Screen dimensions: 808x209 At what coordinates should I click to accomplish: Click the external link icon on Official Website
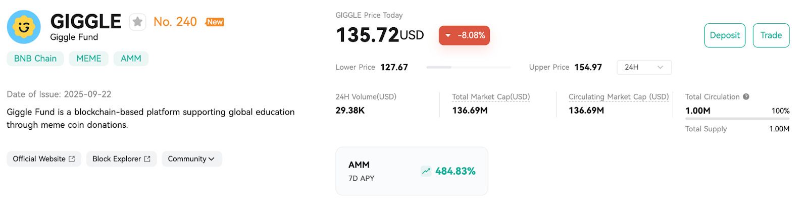[x=72, y=159]
